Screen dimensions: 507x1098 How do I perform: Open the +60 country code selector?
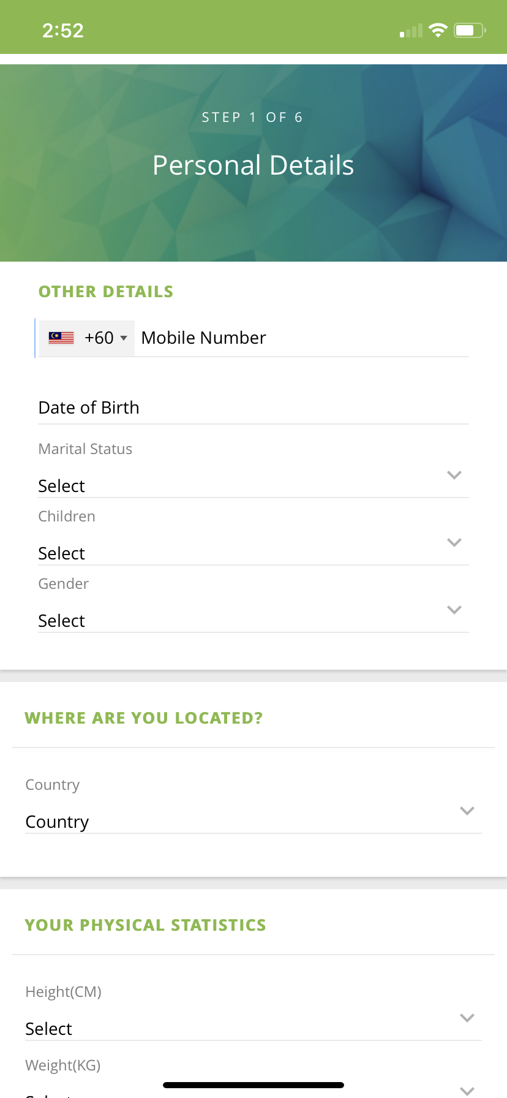coord(105,338)
